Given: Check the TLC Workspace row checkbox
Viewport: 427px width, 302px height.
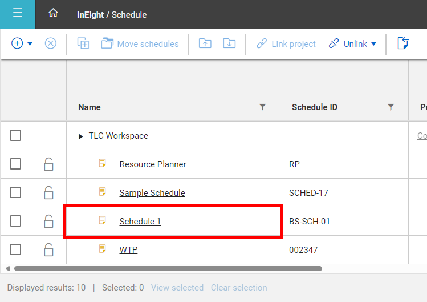Looking at the screenshot, I should coord(15,135).
